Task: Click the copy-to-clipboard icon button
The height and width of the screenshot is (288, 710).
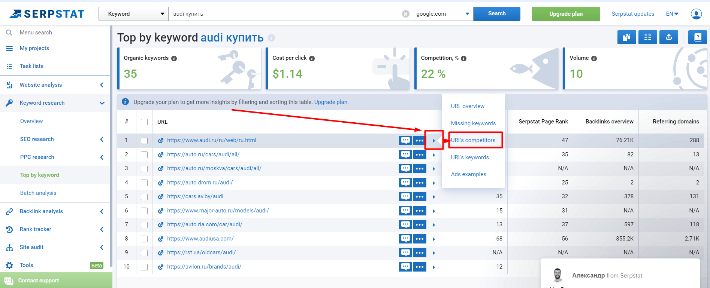Action: 626,37
